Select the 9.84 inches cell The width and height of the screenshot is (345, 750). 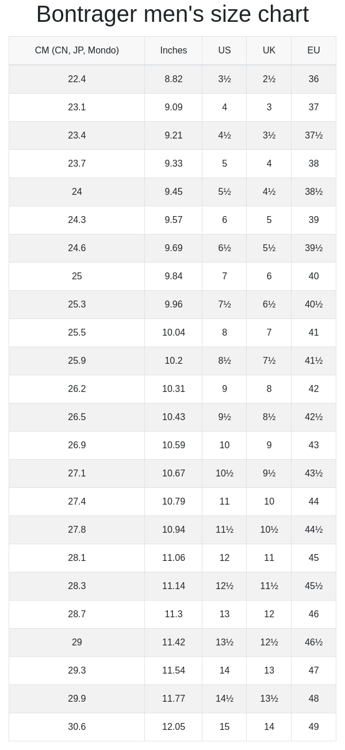click(174, 276)
